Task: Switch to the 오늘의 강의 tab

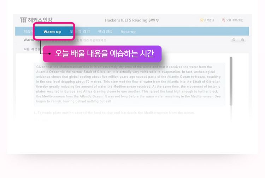Action: 80,32
